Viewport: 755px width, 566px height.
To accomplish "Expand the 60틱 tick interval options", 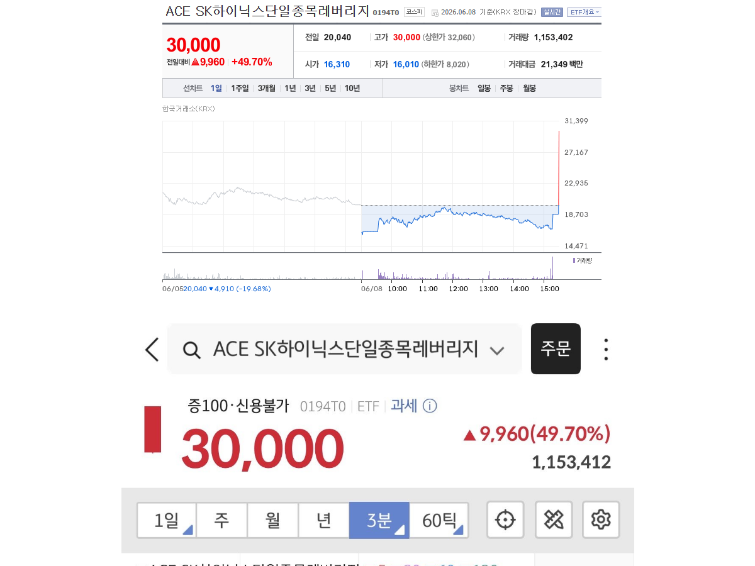I will tap(439, 520).
